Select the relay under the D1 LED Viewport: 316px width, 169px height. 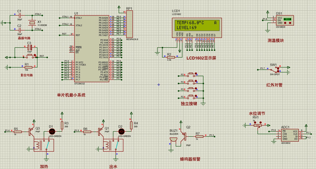pos(44,145)
